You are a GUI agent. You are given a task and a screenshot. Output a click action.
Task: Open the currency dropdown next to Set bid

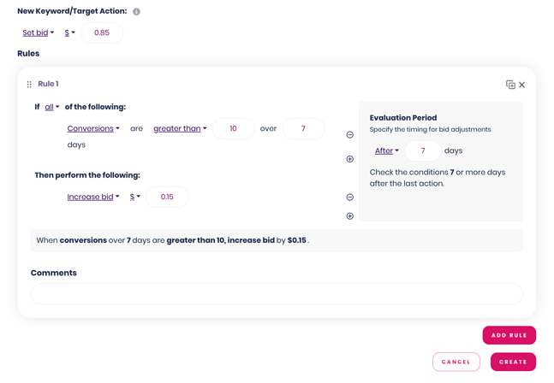[70, 33]
